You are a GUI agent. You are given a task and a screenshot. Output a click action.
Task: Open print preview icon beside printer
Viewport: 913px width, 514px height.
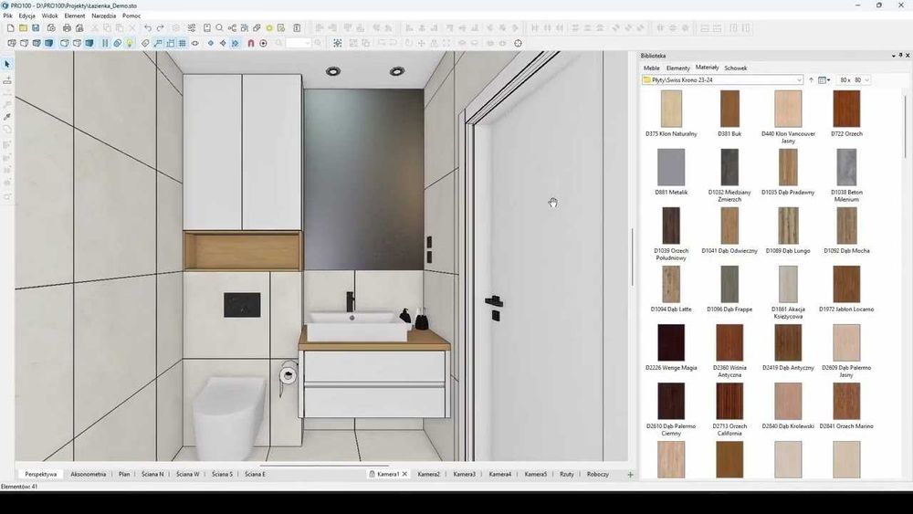(x=79, y=28)
